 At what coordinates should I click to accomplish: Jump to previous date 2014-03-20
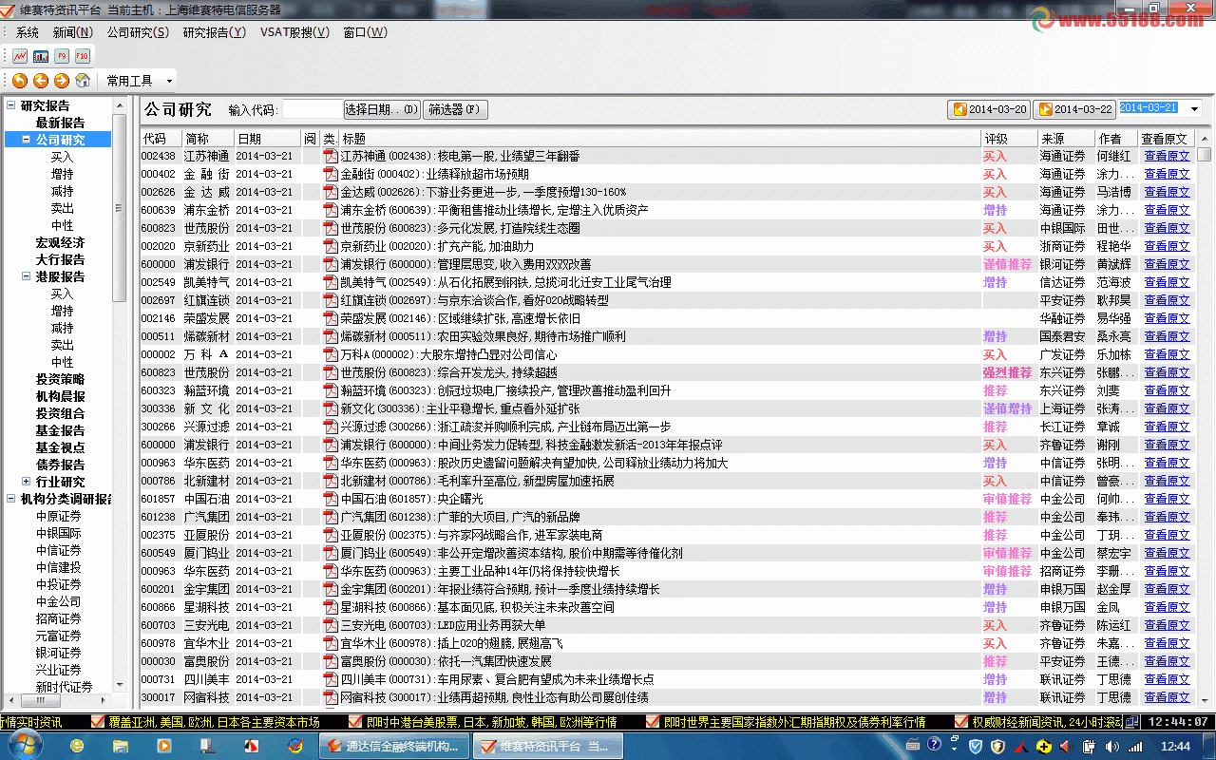tap(989, 109)
